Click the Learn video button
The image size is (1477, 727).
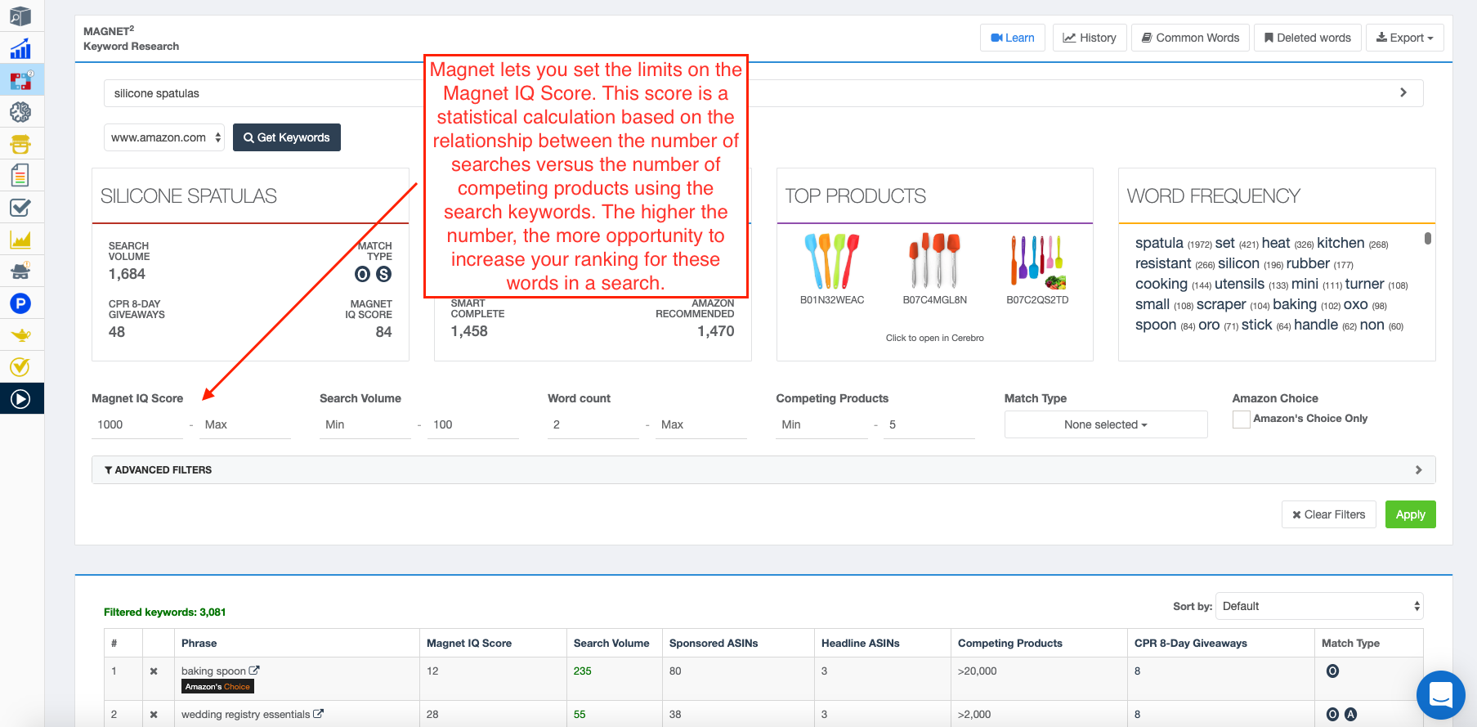(x=1012, y=38)
